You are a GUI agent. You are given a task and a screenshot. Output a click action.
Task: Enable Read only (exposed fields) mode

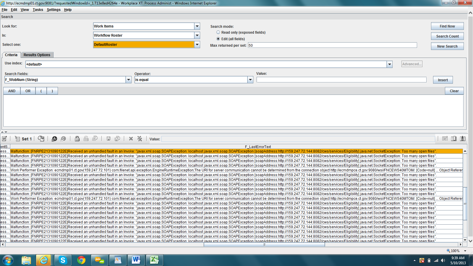pos(218,32)
